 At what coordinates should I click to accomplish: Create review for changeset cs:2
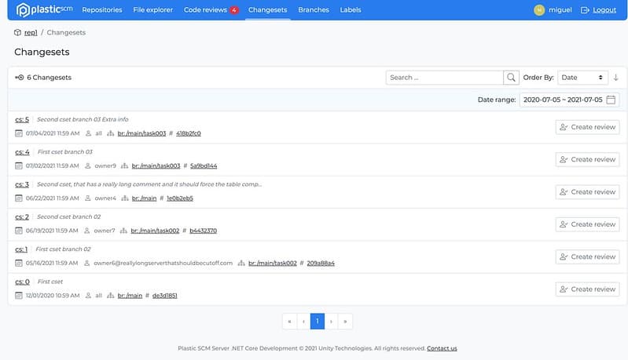[587, 224]
